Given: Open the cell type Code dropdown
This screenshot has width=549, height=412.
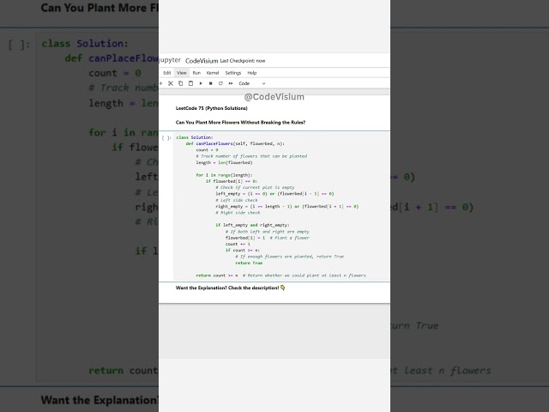Looking at the screenshot, I should point(251,83).
